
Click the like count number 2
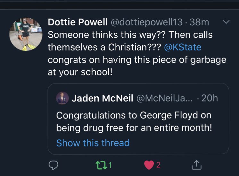click(158, 165)
